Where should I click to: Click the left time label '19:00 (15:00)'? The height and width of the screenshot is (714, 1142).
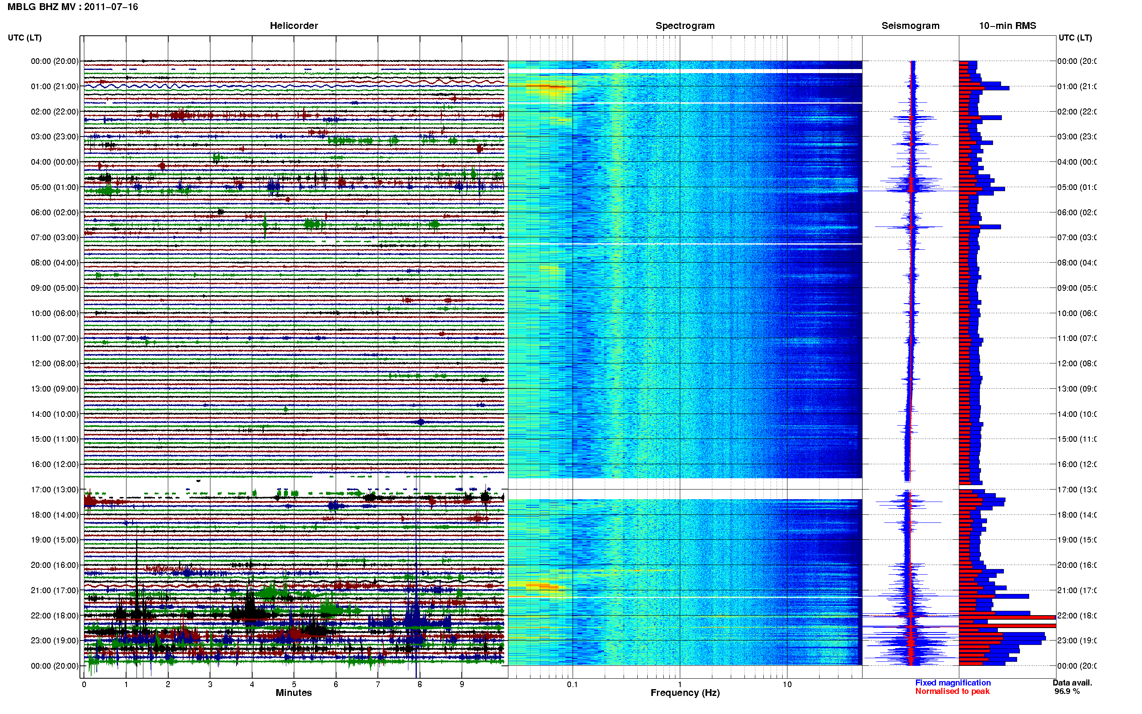click(x=55, y=539)
